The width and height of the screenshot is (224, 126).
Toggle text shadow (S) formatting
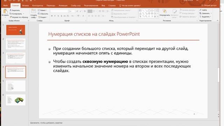click(x=62, y=16)
